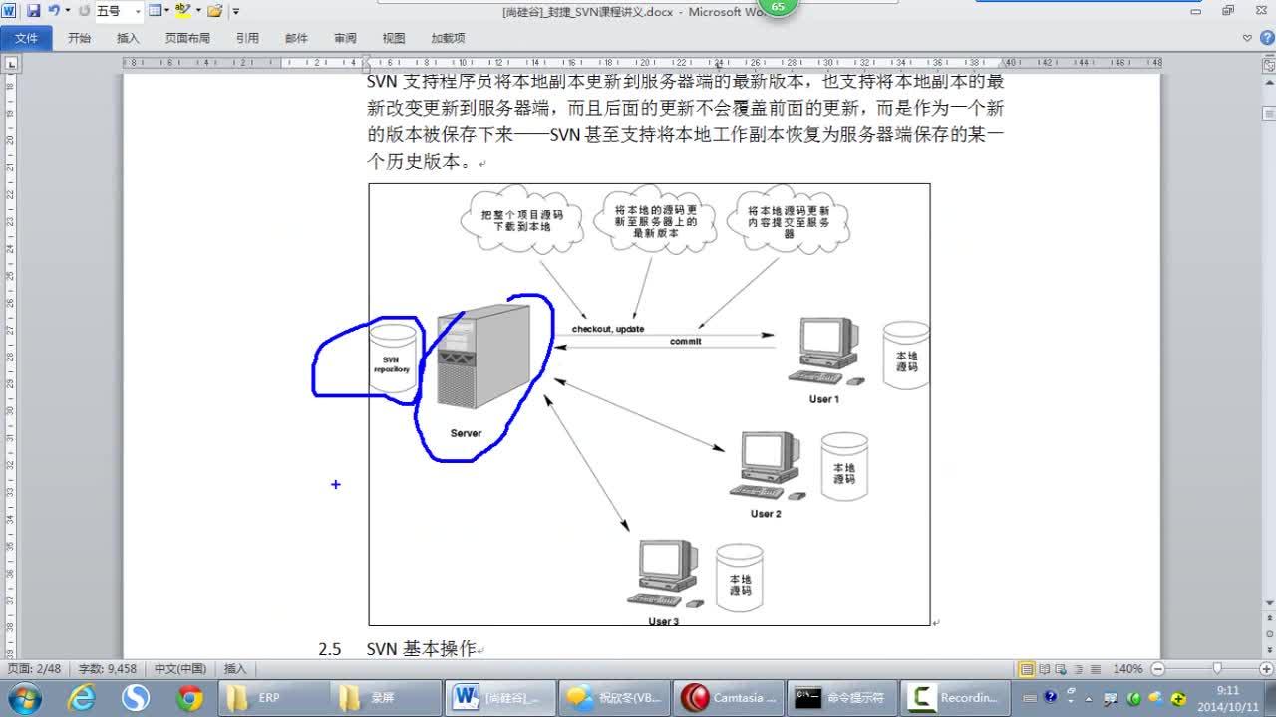This screenshot has height=717, width=1276.
Task: Open Sogou browser taskbar icon
Action: (x=136, y=697)
